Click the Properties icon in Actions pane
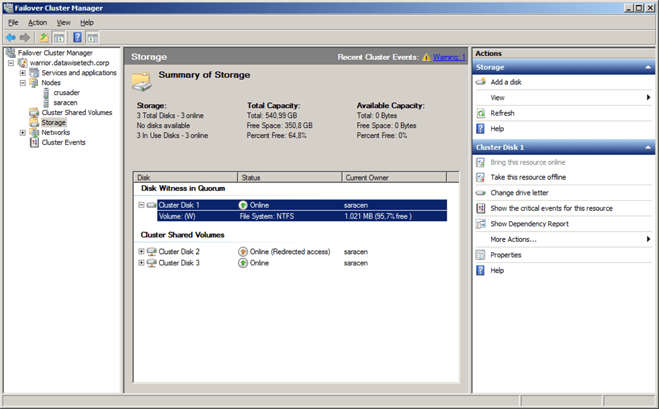The height and width of the screenshot is (409, 659). coord(481,255)
